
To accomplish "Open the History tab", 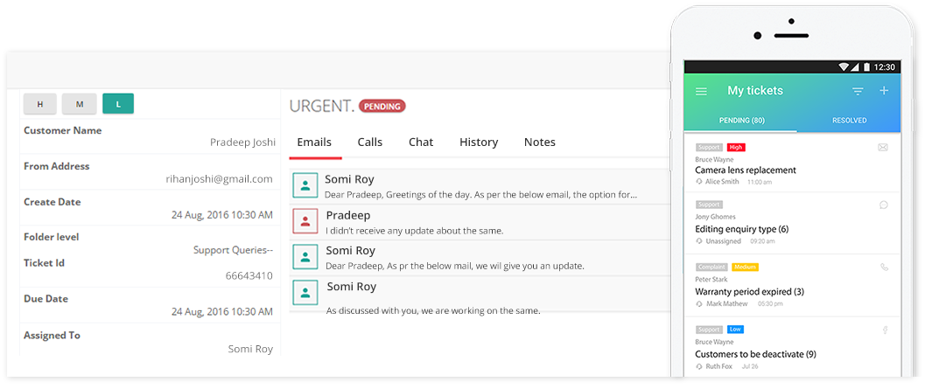I will click(479, 142).
